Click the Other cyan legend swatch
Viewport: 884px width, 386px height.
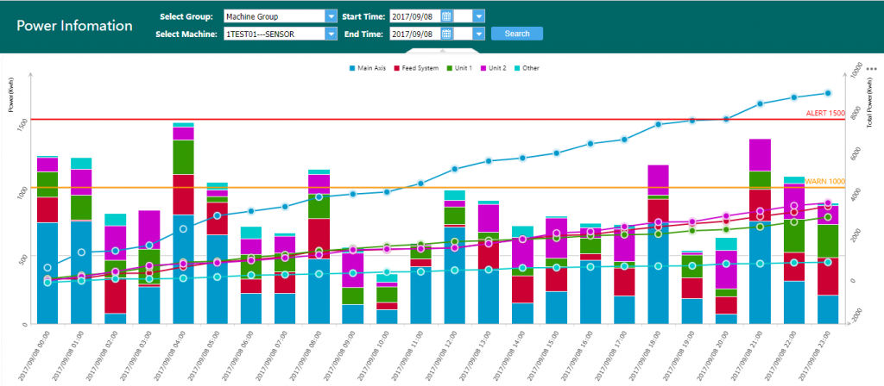coord(516,68)
